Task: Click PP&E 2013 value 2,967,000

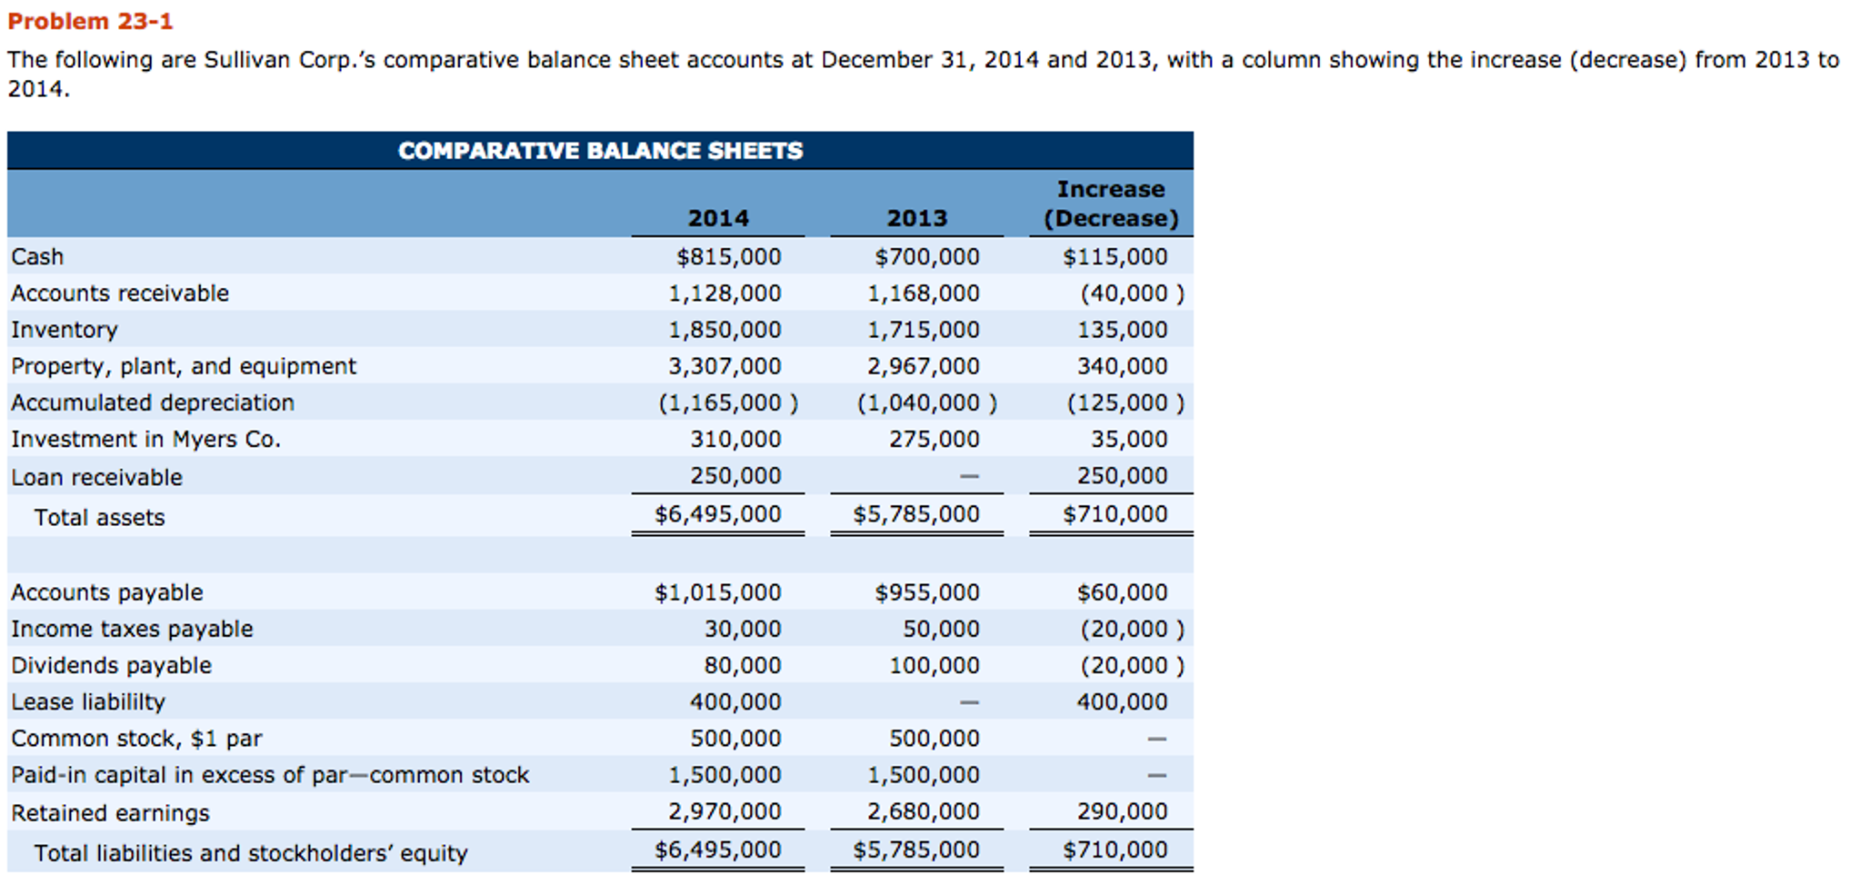Action: click(924, 366)
